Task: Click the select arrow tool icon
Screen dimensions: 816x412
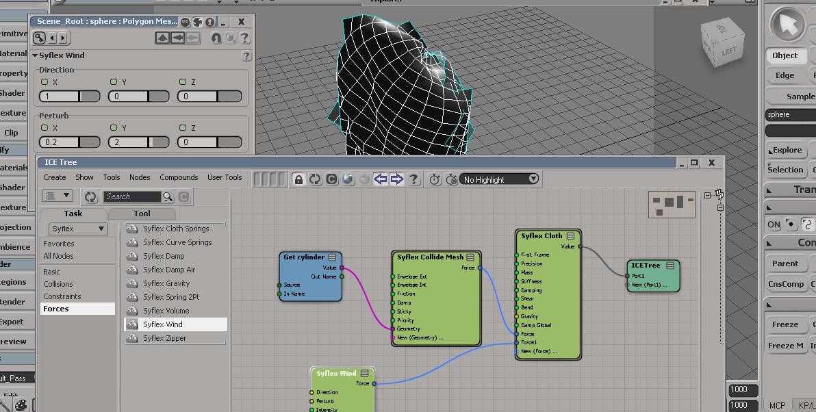Action: 788,25
